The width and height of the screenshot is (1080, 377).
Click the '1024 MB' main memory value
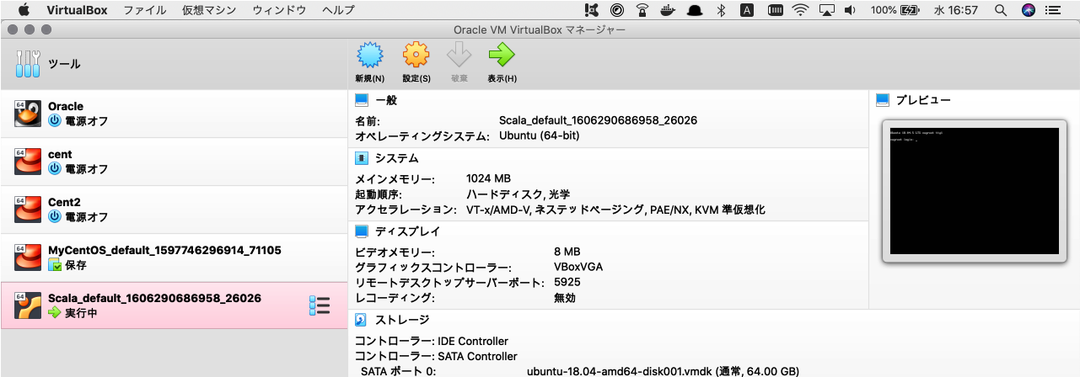click(489, 178)
